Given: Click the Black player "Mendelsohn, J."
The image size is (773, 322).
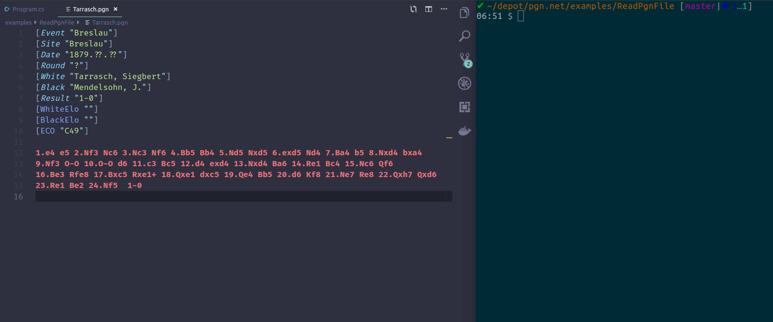Looking at the screenshot, I should click(108, 87).
